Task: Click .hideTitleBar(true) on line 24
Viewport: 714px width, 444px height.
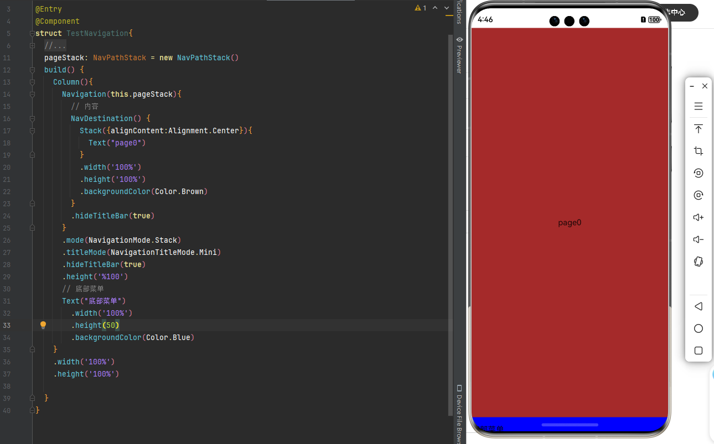Action: [113, 216]
